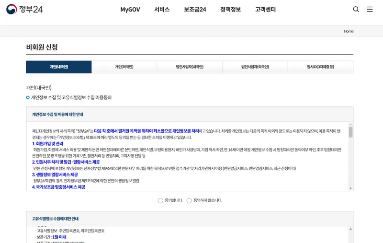Switch to 법인사업자(내국인) tab

click(190, 67)
